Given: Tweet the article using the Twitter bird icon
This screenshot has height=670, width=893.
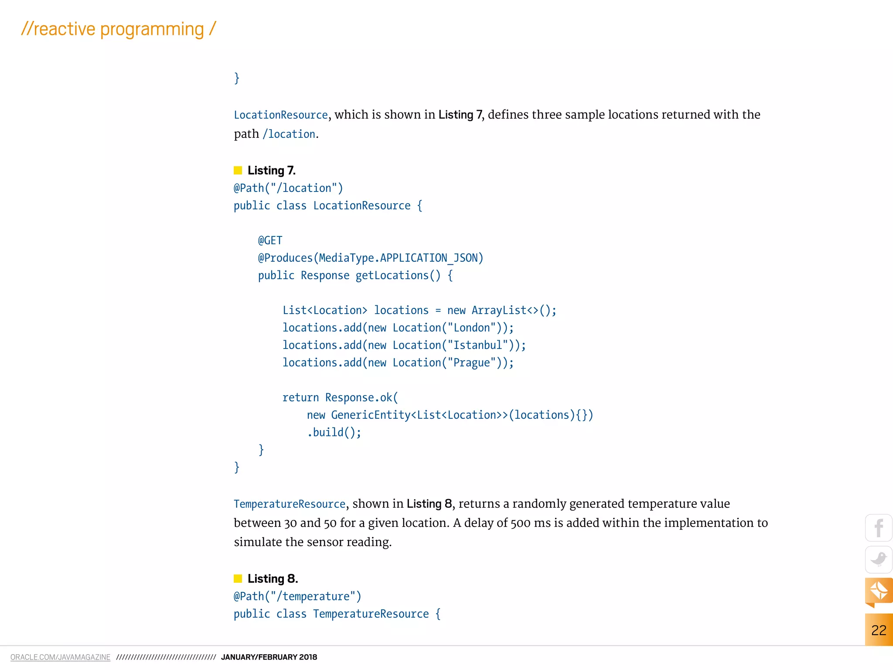Looking at the screenshot, I should 879,560.
